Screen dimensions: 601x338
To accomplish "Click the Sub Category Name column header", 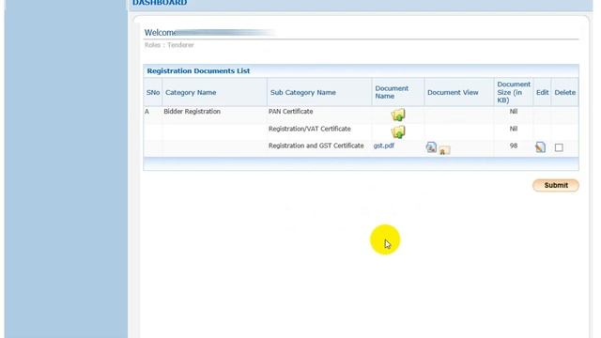I will click(302, 92).
